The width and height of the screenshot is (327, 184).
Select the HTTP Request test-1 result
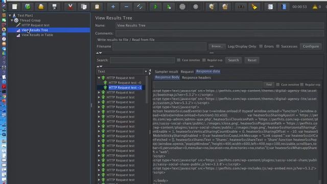click(125, 87)
